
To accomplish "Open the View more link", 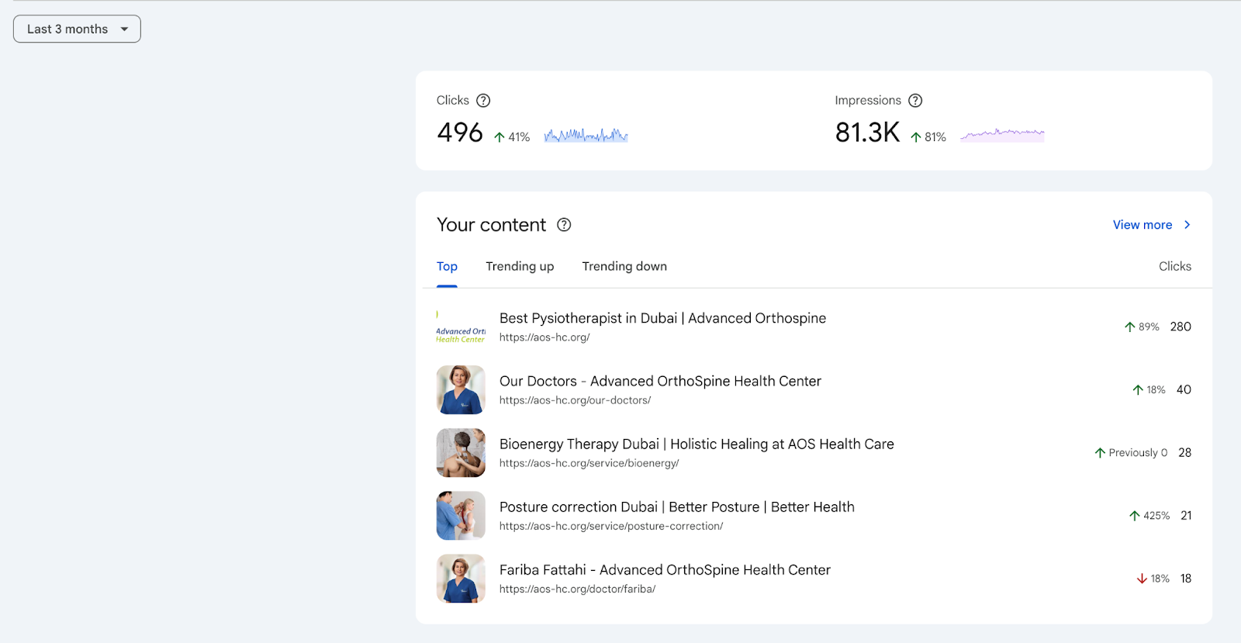I will point(1142,225).
